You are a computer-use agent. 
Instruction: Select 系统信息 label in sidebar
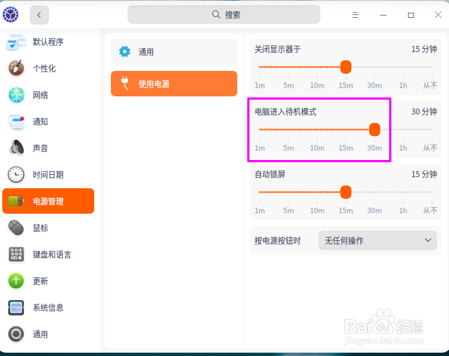[x=48, y=308]
